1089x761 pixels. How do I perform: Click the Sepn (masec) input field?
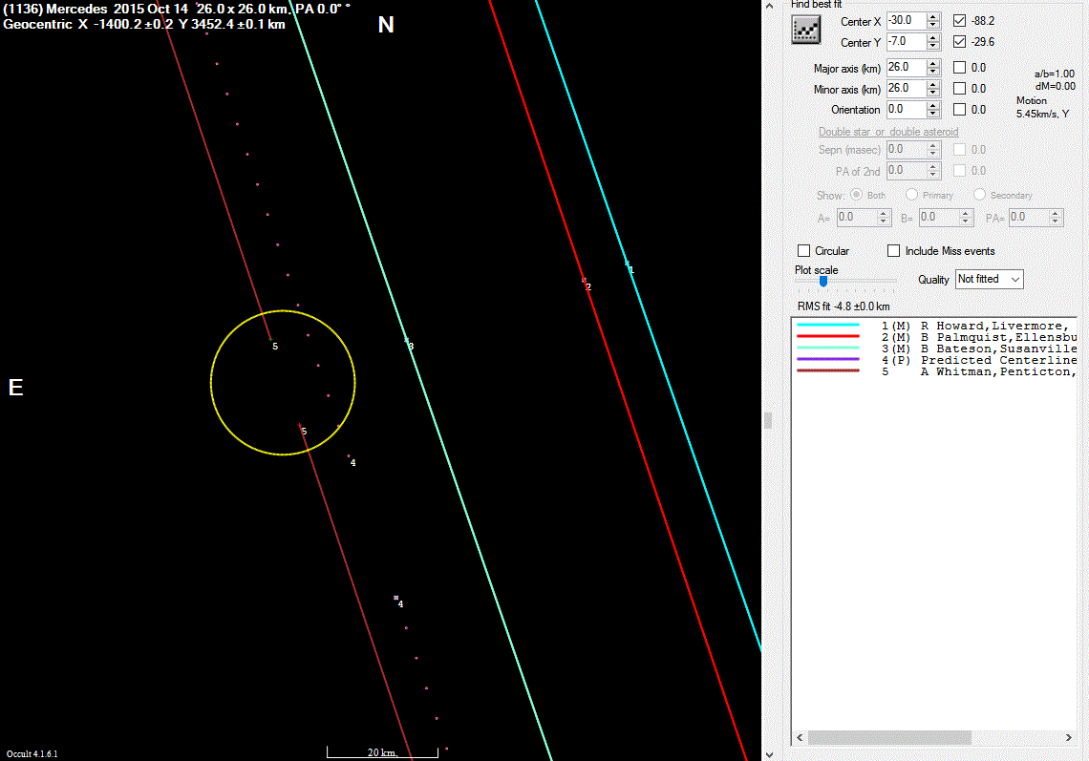(907, 149)
